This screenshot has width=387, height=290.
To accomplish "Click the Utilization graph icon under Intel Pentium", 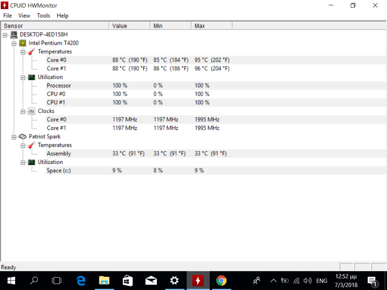I will tap(31, 77).
